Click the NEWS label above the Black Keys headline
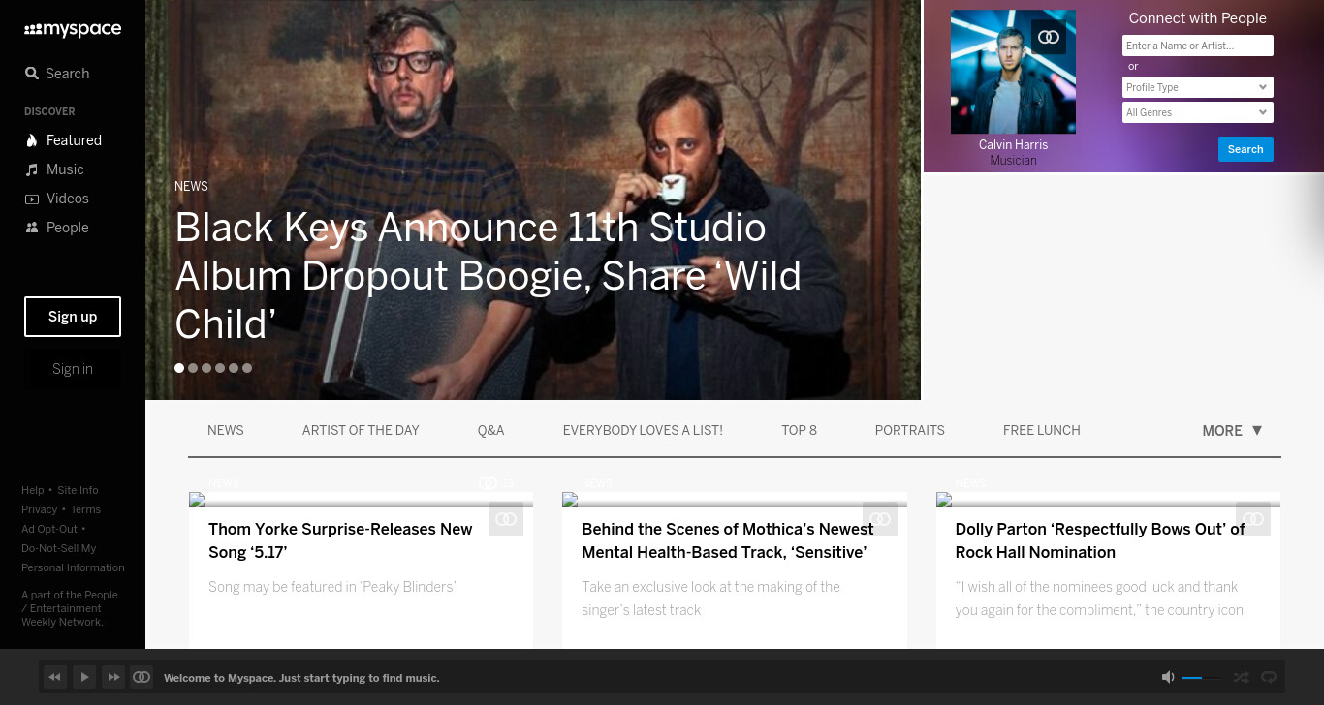This screenshot has width=1324, height=705. click(191, 186)
